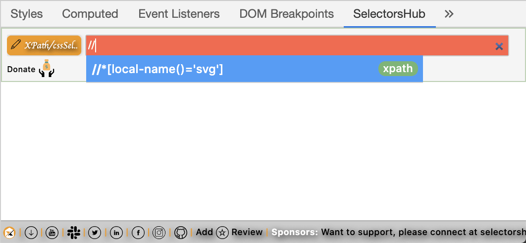The image size is (526, 243).
Task: Open the LinkedIn icon link
Action: [116, 232]
